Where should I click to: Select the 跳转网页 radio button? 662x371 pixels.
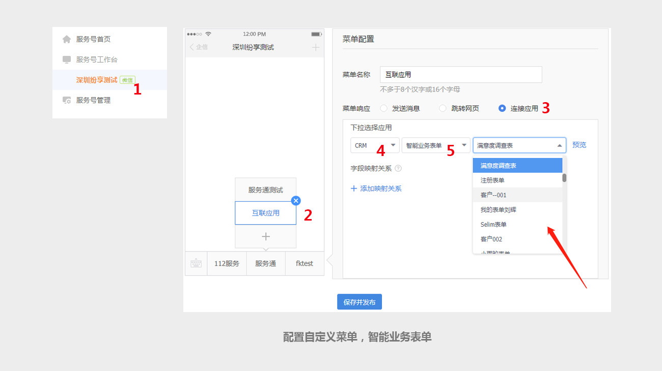click(x=443, y=108)
